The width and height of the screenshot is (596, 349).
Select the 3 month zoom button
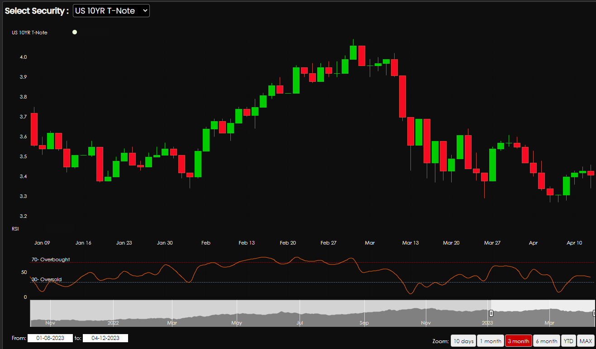pyautogui.click(x=518, y=341)
